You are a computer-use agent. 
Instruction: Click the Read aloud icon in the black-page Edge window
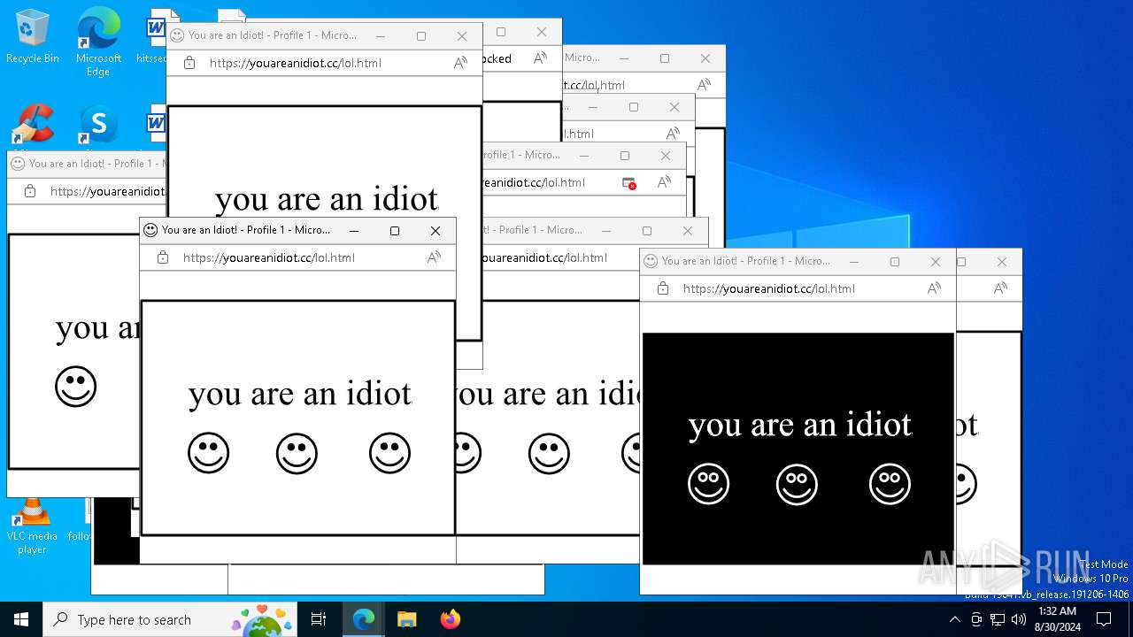click(934, 288)
